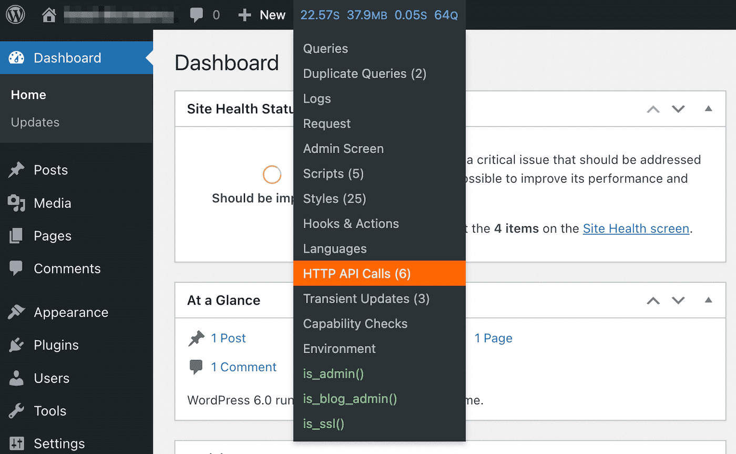Move Site Health widget up with the chevron
Image resolution: width=736 pixels, height=454 pixels.
coord(653,109)
